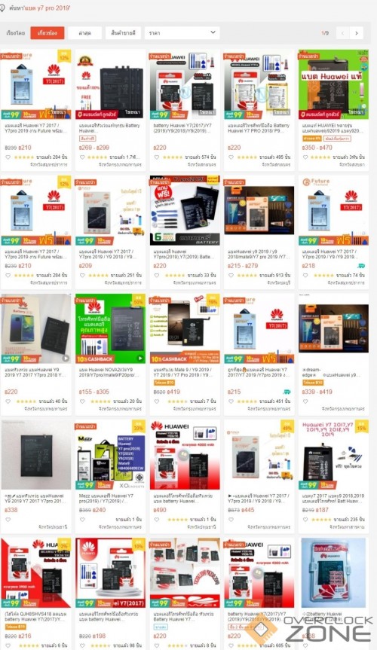Expand price sorting with the chevron arrow
The width and height of the screenshot is (377, 650).
point(213,32)
